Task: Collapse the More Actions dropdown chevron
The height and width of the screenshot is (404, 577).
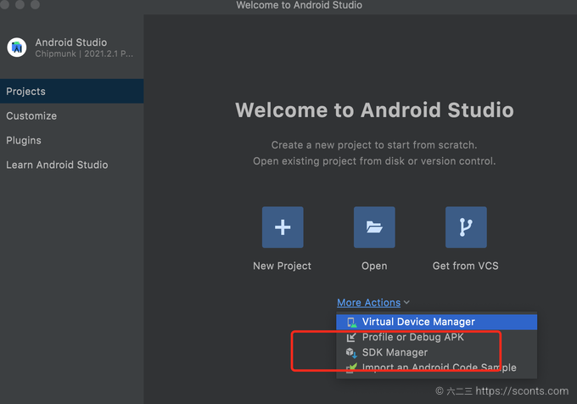Action: (x=406, y=302)
